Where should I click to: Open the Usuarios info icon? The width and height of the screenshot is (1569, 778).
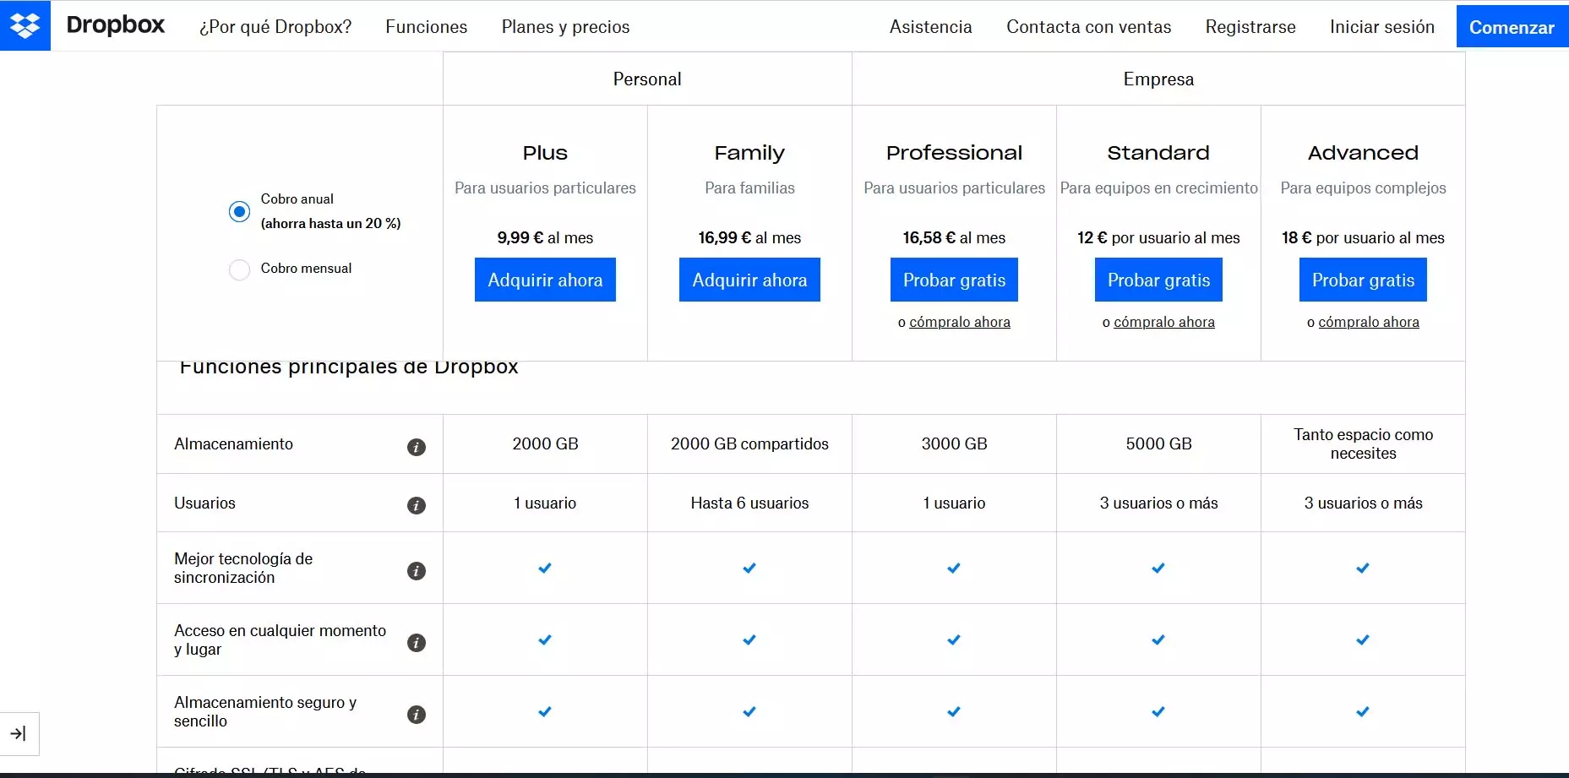416,505
